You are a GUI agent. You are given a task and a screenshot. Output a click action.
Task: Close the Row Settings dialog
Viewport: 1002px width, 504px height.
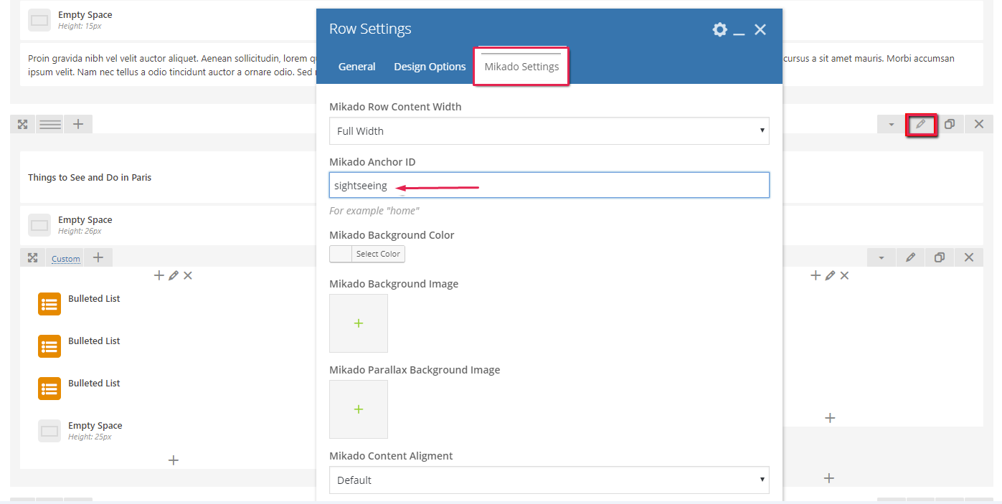760,29
